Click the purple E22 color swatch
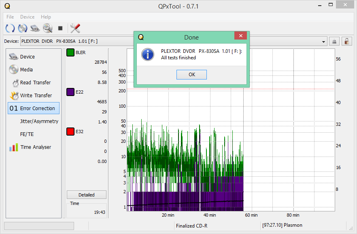The height and width of the screenshot is (234, 357). (70, 92)
